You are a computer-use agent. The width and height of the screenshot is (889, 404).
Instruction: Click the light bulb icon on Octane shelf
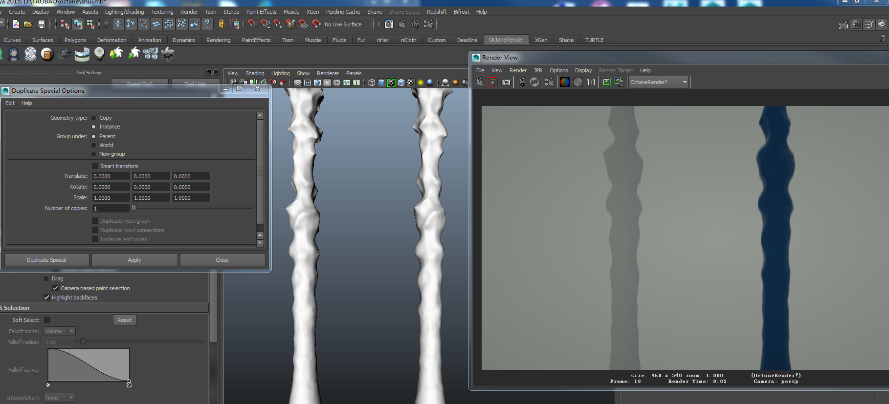tap(99, 54)
